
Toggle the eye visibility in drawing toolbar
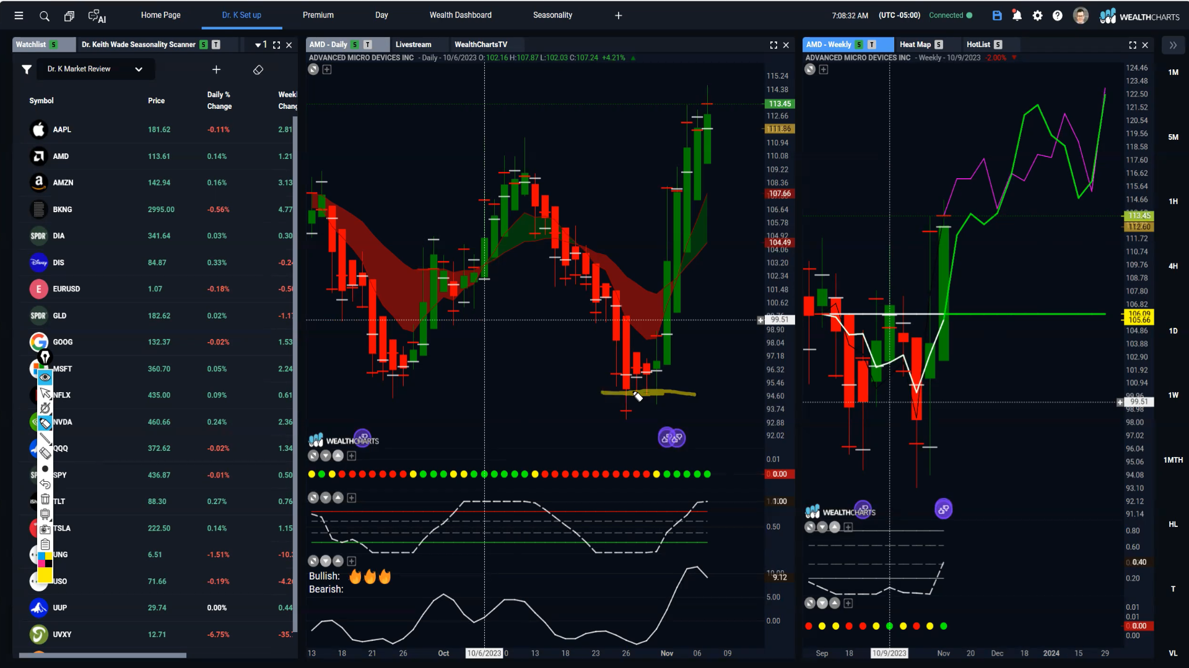(x=45, y=377)
